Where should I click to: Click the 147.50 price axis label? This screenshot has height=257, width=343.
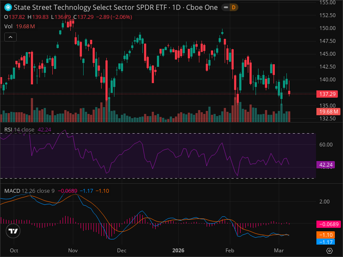(327, 41)
